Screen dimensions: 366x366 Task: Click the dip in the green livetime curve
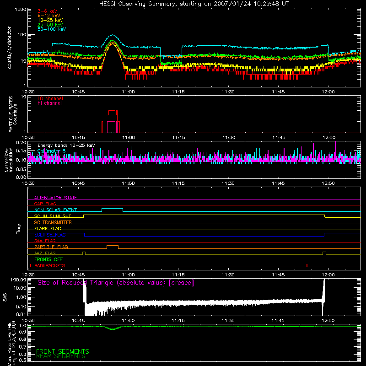[113, 329]
